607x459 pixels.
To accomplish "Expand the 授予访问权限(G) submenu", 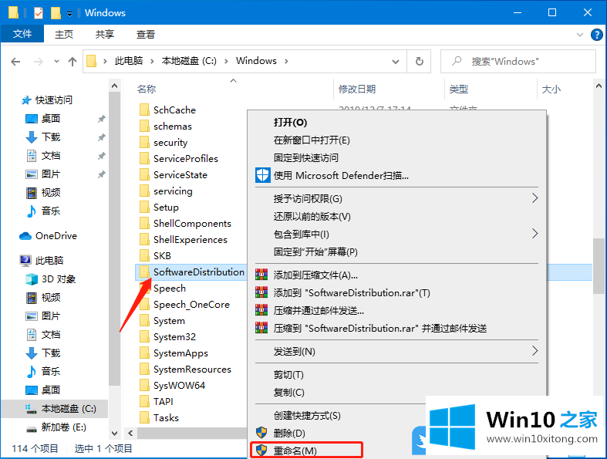I will point(535,198).
